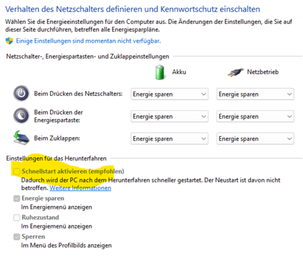
Task: Check the Ruhezustand checkbox
Action: tap(16, 218)
